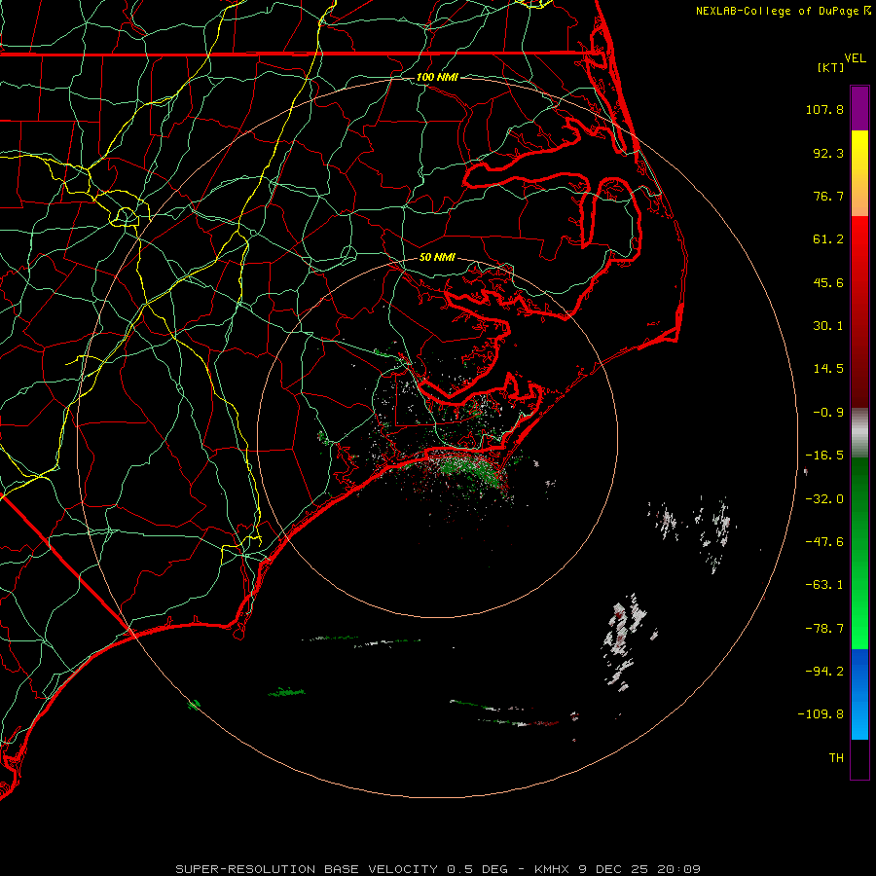Click the 107.8 velocity scale value

pyautogui.click(x=824, y=109)
